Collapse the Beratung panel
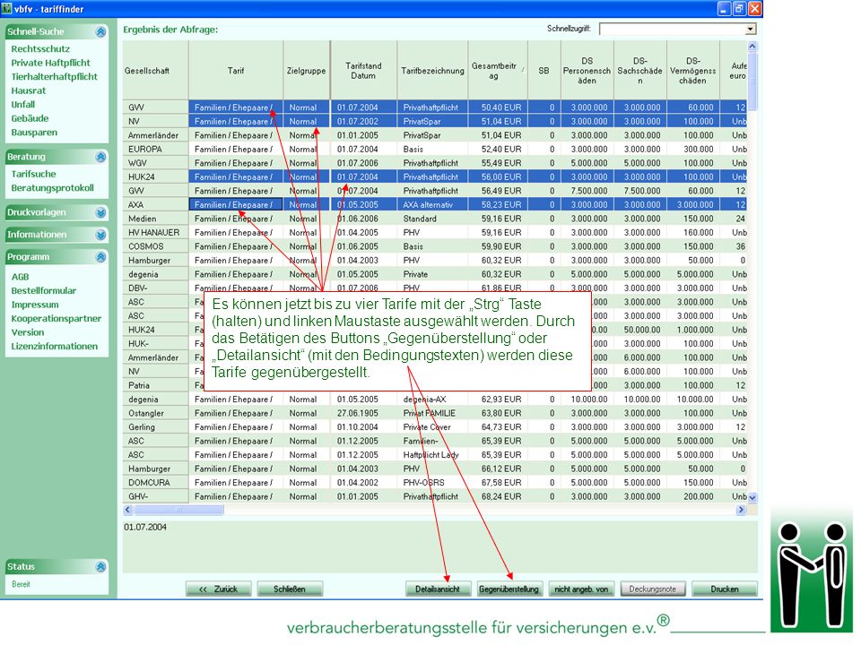 point(100,157)
